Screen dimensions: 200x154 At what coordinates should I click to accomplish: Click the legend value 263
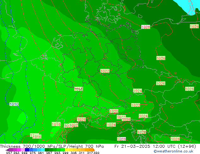click(16, 153)
